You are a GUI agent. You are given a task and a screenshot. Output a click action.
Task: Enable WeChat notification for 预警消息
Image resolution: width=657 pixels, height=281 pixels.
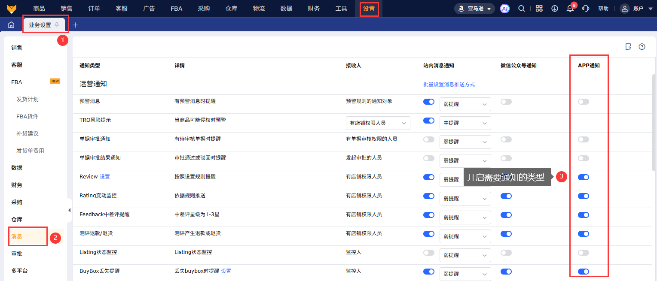(506, 102)
